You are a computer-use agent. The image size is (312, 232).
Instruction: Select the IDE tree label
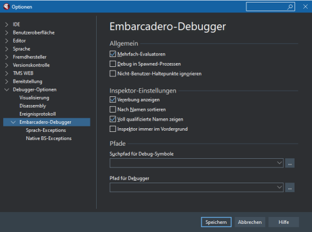(16, 24)
